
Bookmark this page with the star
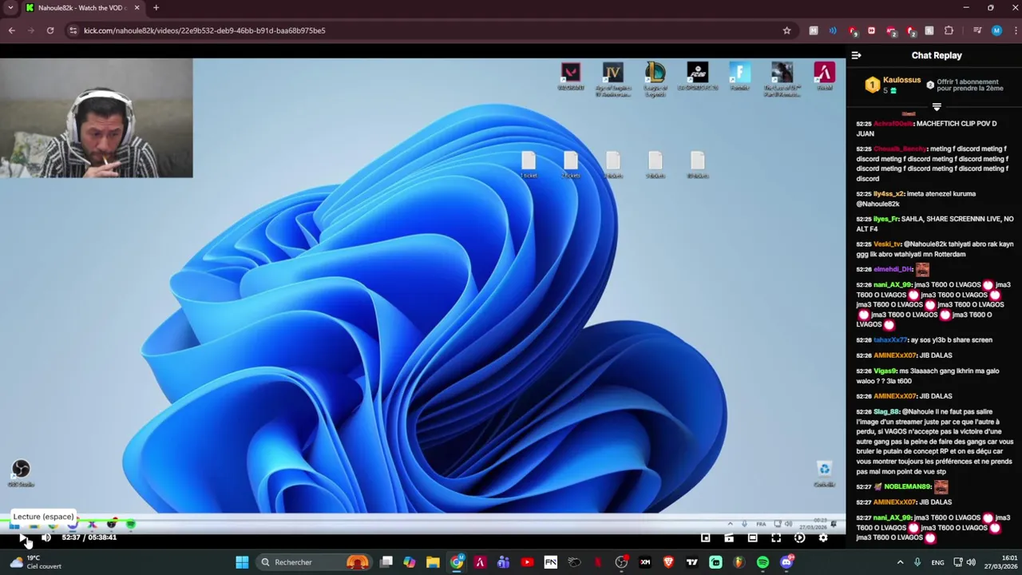[x=786, y=30]
